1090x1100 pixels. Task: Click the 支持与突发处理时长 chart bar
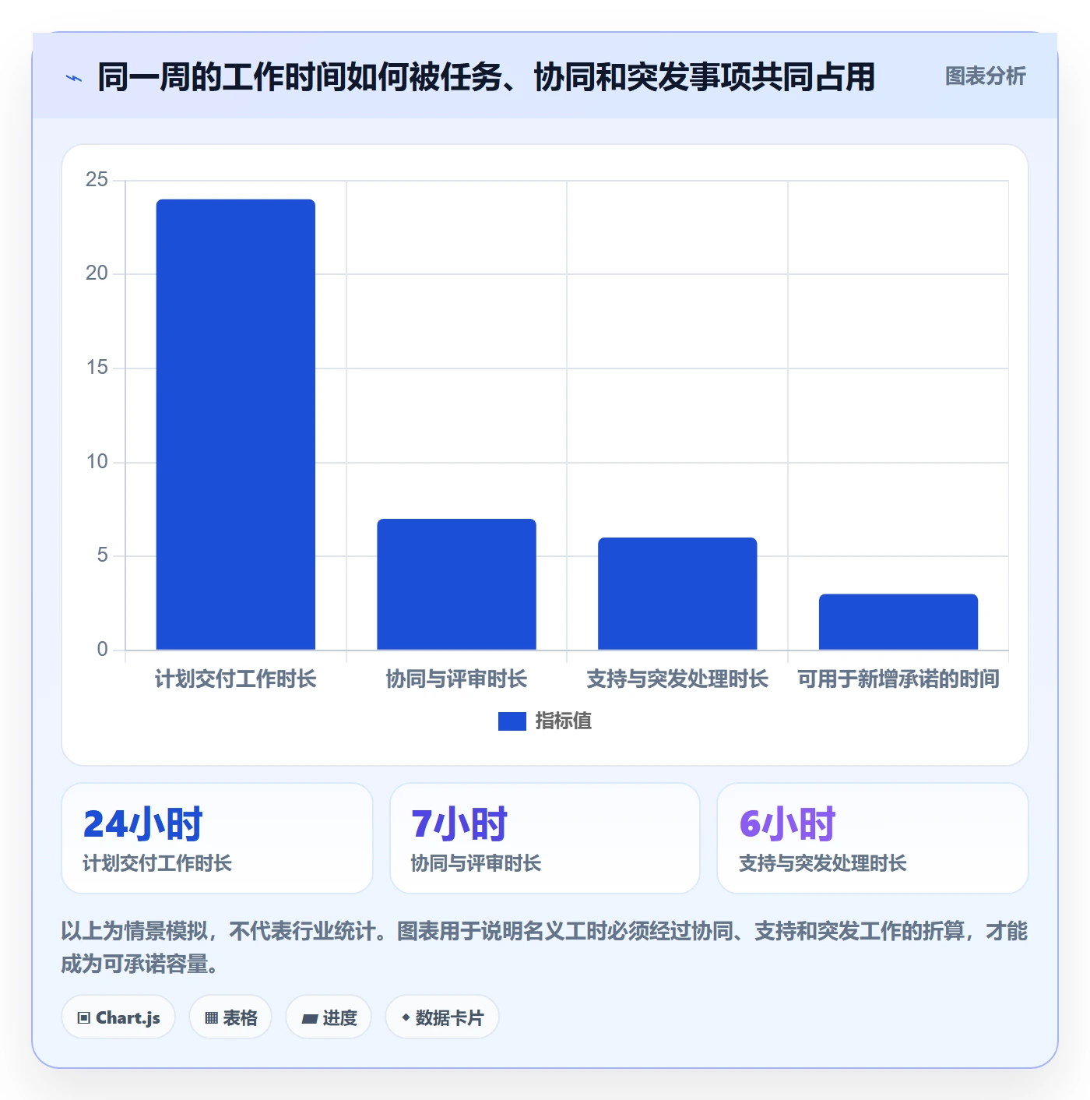click(677, 594)
